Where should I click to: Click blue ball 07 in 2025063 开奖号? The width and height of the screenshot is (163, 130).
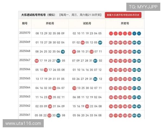tap(134, 97)
